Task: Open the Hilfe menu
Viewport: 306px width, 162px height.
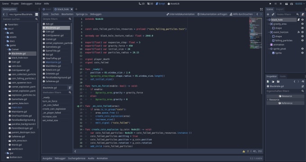Action: [46, 4]
